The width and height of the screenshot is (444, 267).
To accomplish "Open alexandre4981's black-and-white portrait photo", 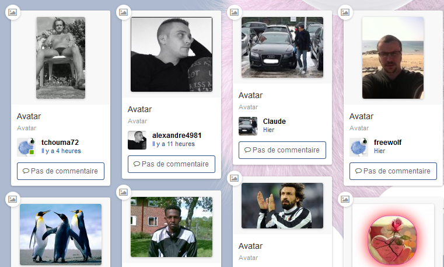I will pos(172,54).
